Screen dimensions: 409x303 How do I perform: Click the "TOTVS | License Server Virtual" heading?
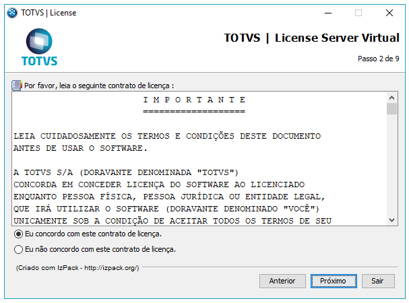(311, 38)
